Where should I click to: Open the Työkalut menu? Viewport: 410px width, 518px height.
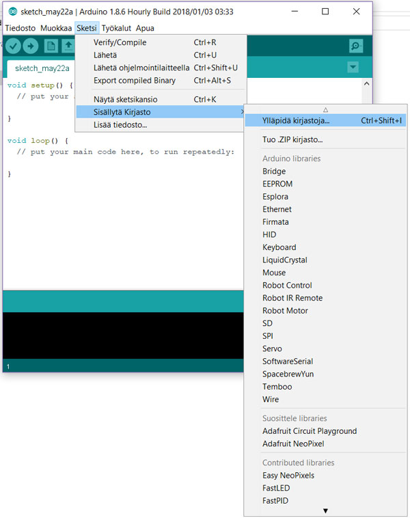click(x=116, y=28)
